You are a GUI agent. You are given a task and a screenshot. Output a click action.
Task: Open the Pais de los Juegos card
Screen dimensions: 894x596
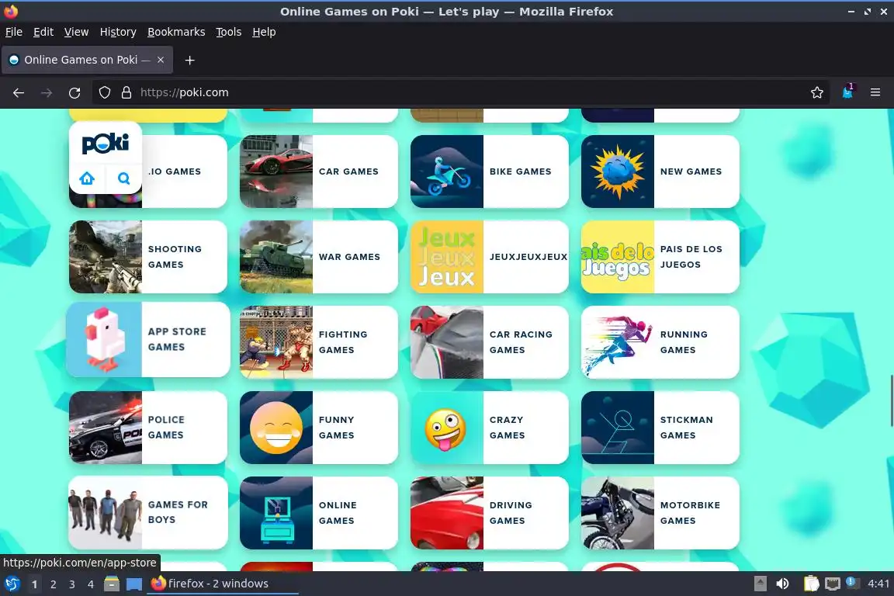tap(660, 257)
